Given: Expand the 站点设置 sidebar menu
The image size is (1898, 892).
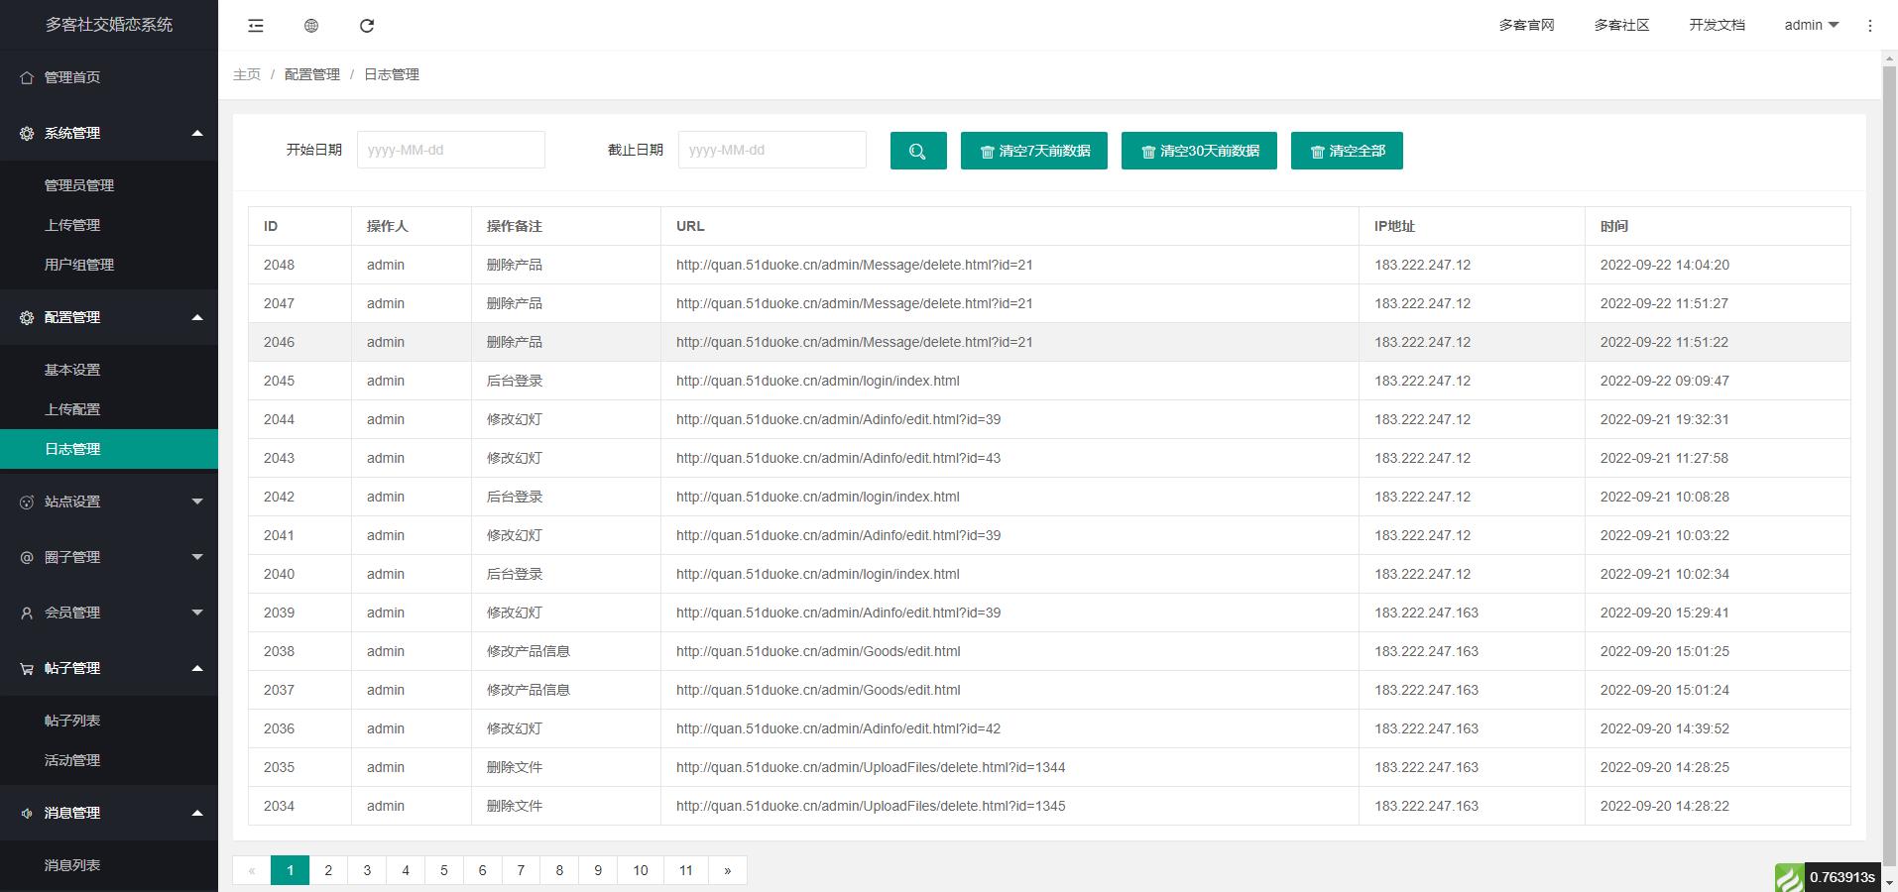Looking at the screenshot, I should 109,502.
